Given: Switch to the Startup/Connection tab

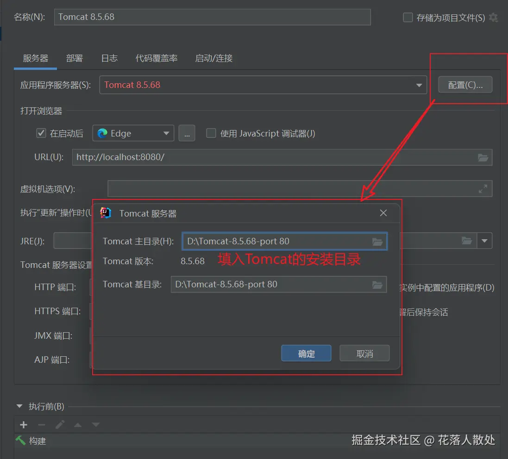Looking at the screenshot, I should click(x=214, y=58).
